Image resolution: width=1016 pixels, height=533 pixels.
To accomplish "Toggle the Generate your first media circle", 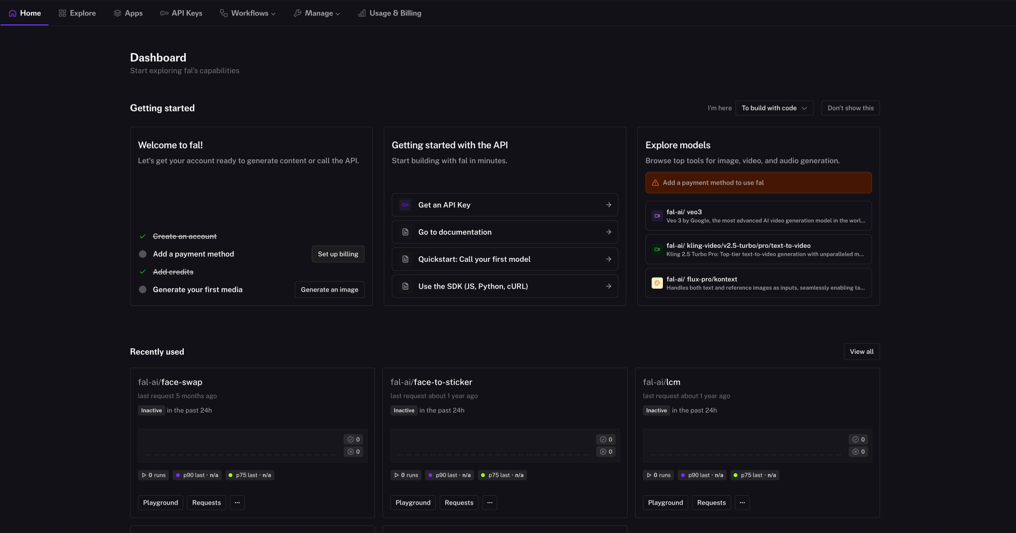I will (x=142, y=290).
